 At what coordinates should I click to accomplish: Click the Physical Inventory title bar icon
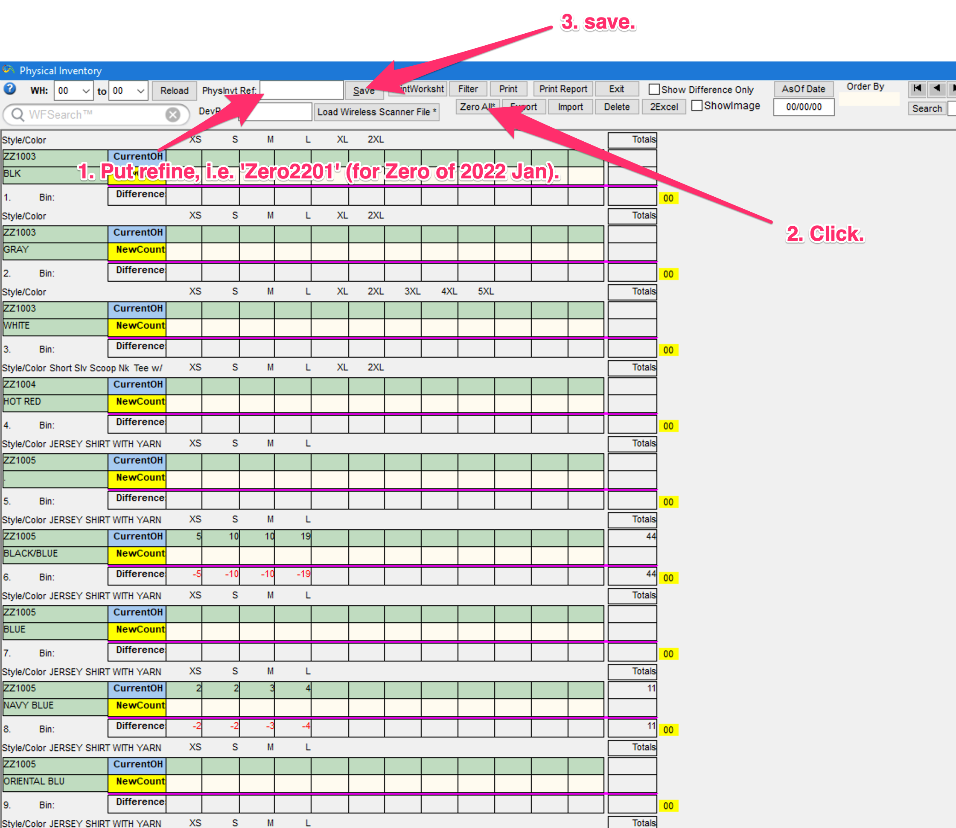tap(8, 70)
